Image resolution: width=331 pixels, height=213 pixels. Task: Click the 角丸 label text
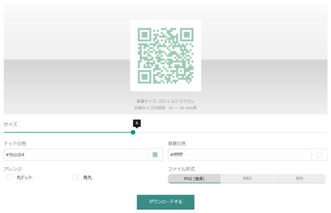click(x=88, y=177)
